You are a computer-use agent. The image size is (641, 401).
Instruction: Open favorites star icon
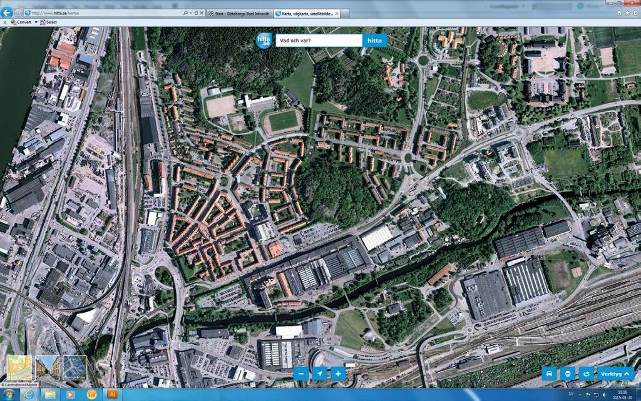[x=627, y=13]
